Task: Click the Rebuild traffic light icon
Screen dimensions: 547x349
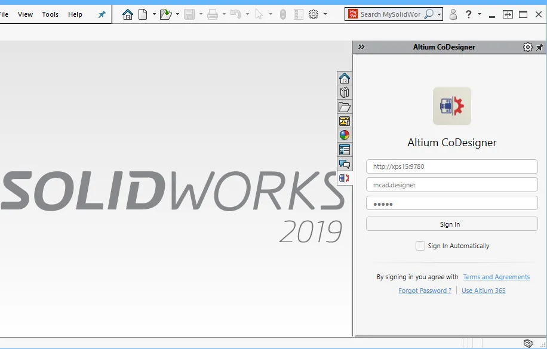Action: point(283,14)
